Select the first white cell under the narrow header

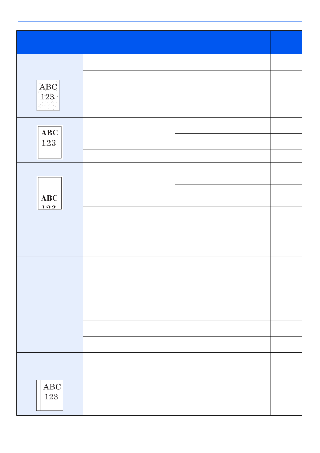coord(286,62)
